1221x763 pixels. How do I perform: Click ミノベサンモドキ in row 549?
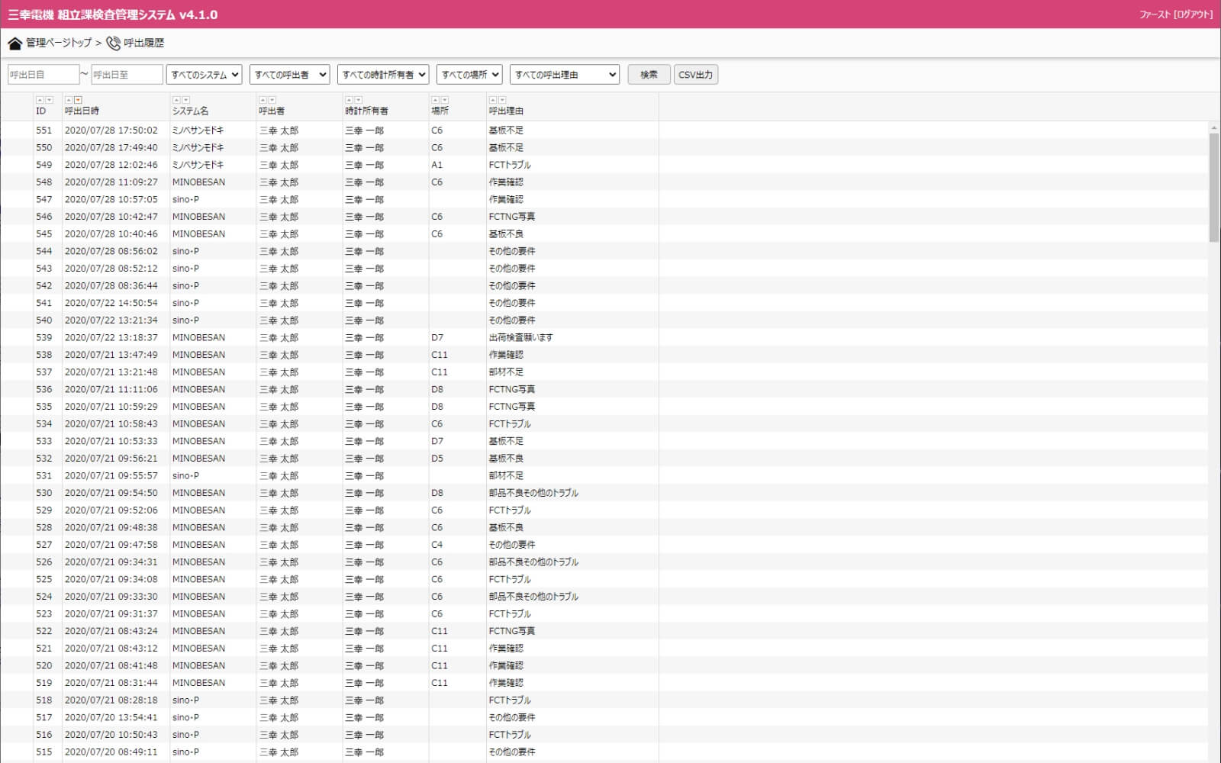pyautogui.click(x=198, y=165)
